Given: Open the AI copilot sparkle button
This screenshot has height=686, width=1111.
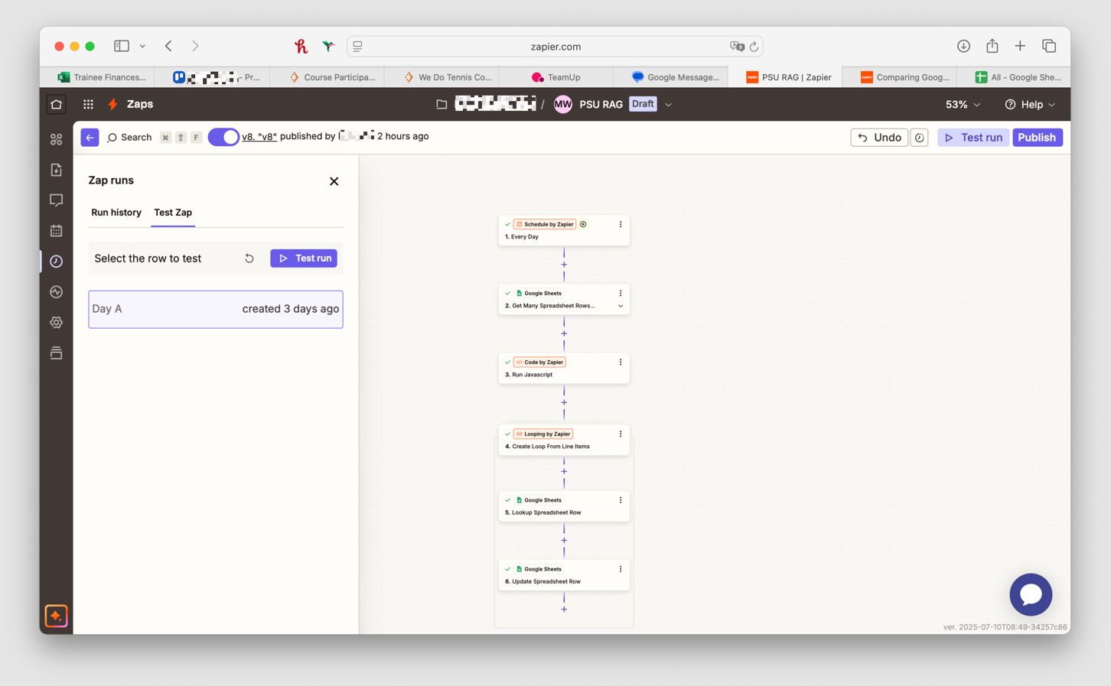Looking at the screenshot, I should pos(56,616).
